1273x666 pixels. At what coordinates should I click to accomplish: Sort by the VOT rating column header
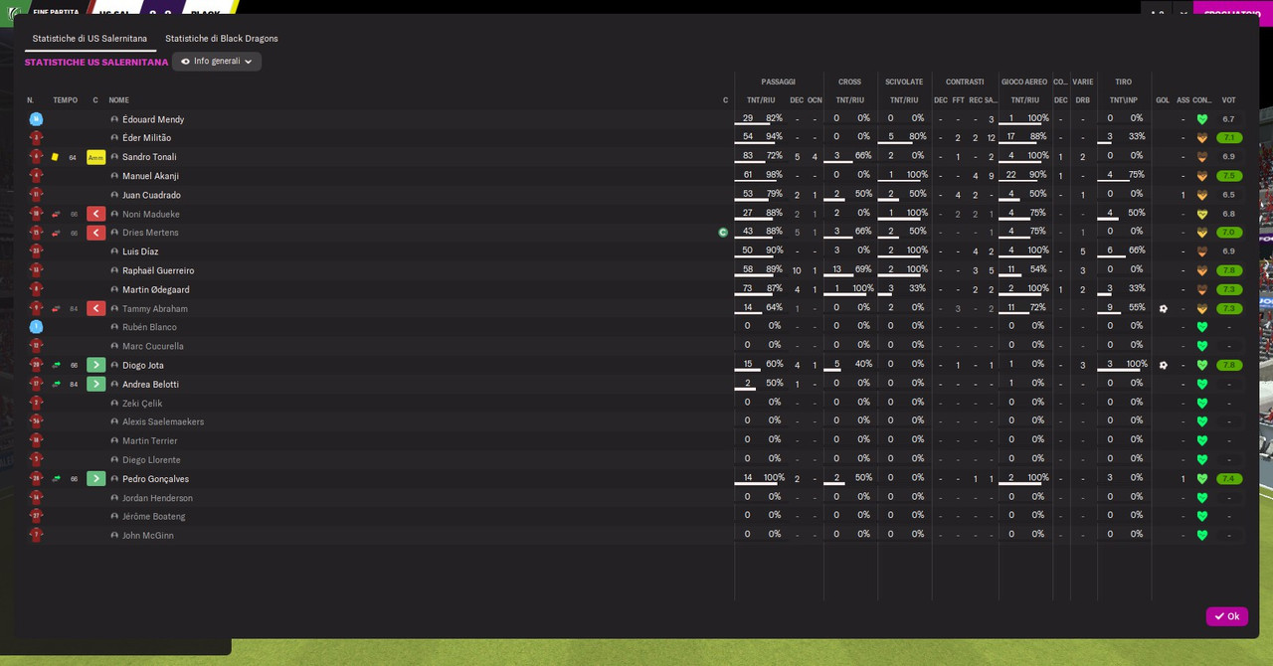(x=1228, y=100)
